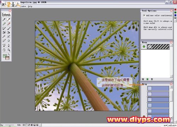Click diagonal split view mode icon
The image size is (177, 127).
point(29,125)
